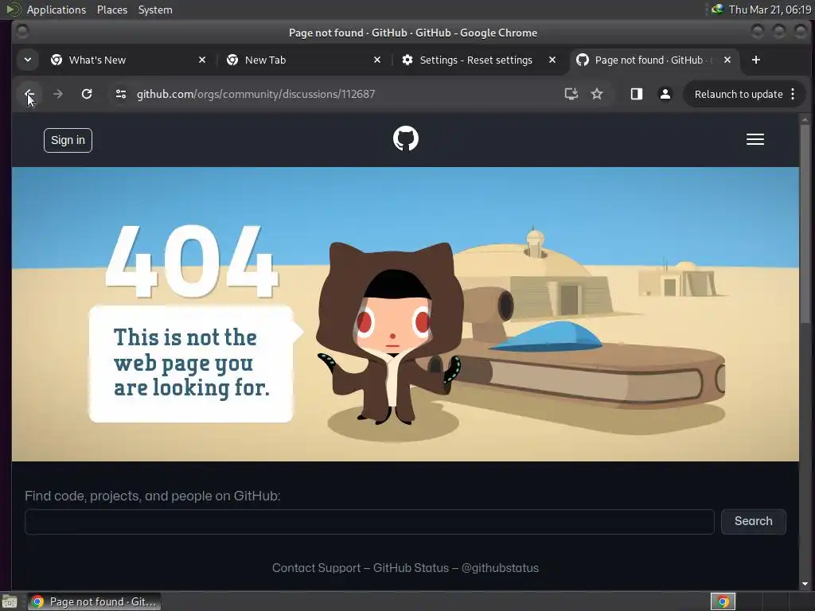Click the Search button
Viewport: 815px width, 611px height.
[x=753, y=521]
